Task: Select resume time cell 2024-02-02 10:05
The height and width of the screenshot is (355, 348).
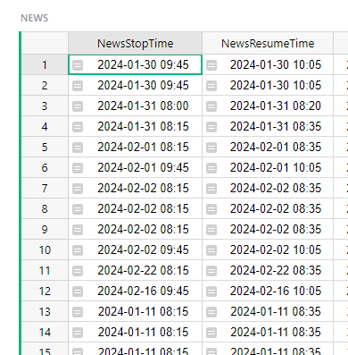Action: click(x=268, y=249)
